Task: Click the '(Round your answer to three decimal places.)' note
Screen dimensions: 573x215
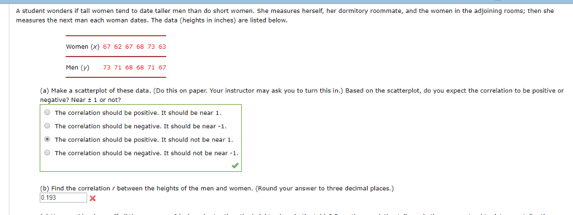Action: pos(325,189)
